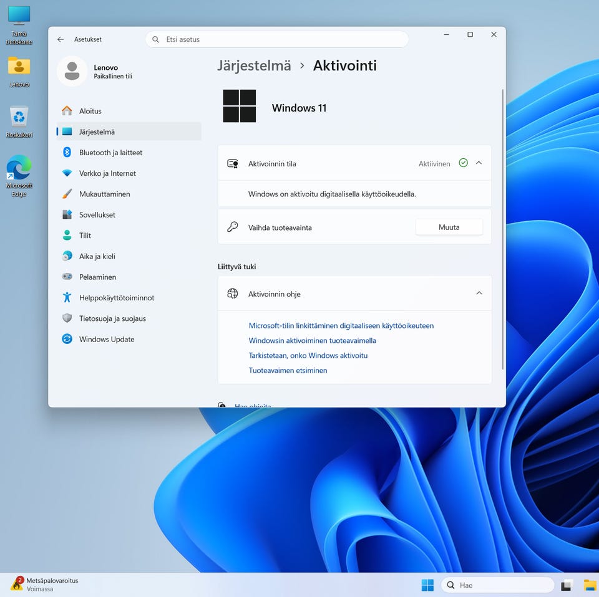Viewport: 599px width, 597px height.
Task: Click the green checkmark next to Aktiivinen
Action: [463, 163]
